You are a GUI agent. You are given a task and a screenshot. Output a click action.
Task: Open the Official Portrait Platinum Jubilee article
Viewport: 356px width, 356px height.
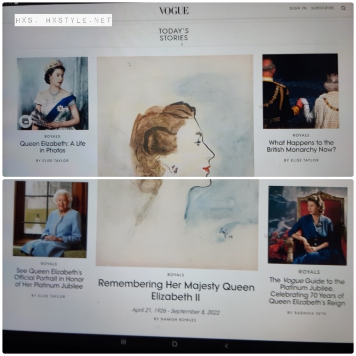49,278
